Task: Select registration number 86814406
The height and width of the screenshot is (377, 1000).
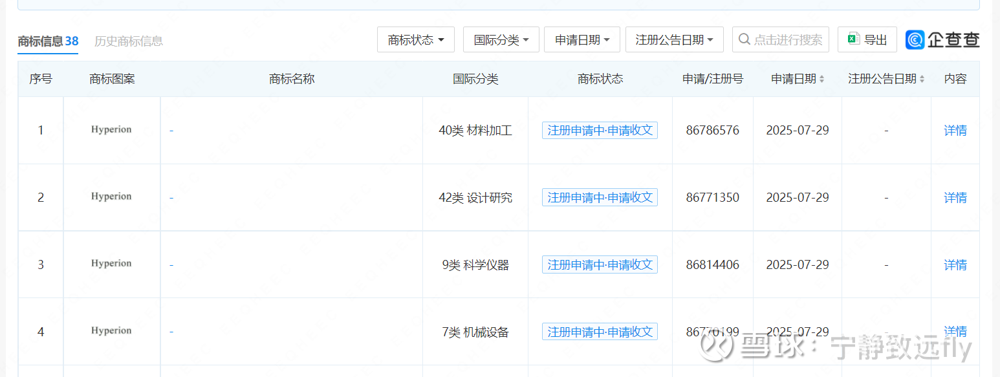Action: pos(713,264)
